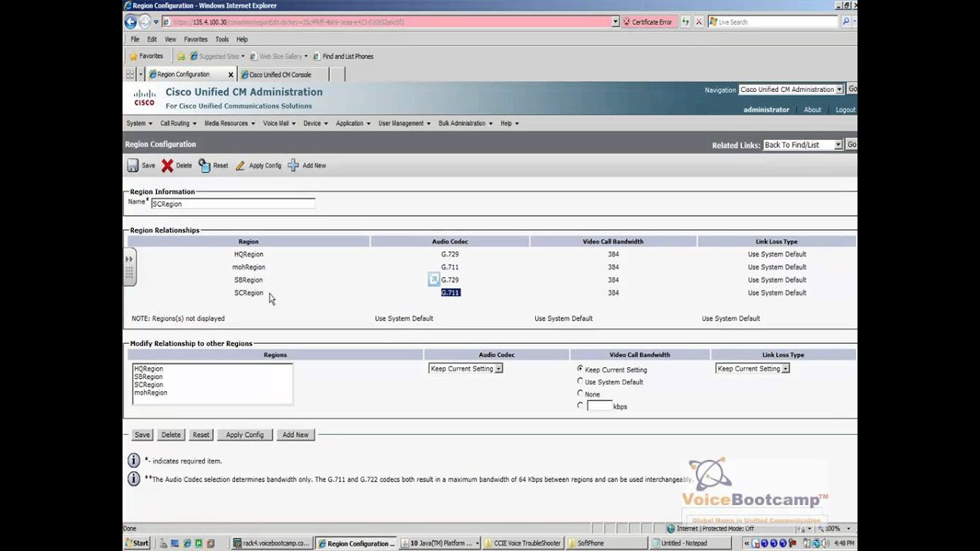The height and width of the screenshot is (551, 980).
Task: Switch to Cisco Unified CM Console tab
Action: point(282,74)
